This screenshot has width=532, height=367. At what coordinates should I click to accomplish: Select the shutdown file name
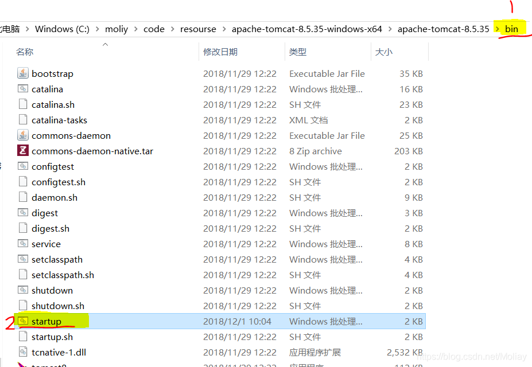click(52, 290)
